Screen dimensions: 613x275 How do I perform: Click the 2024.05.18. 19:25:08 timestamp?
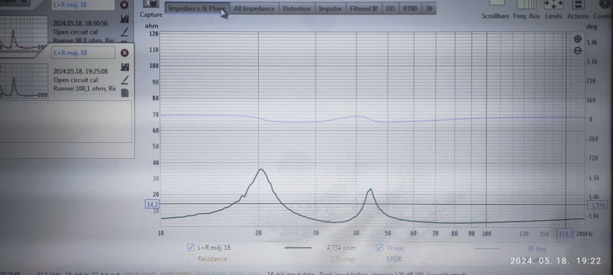point(80,71)
